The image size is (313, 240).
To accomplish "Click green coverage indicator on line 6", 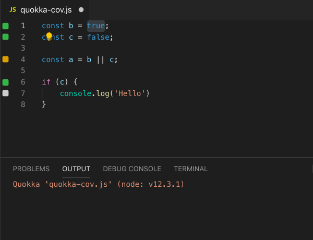I will tap(5, 82).
